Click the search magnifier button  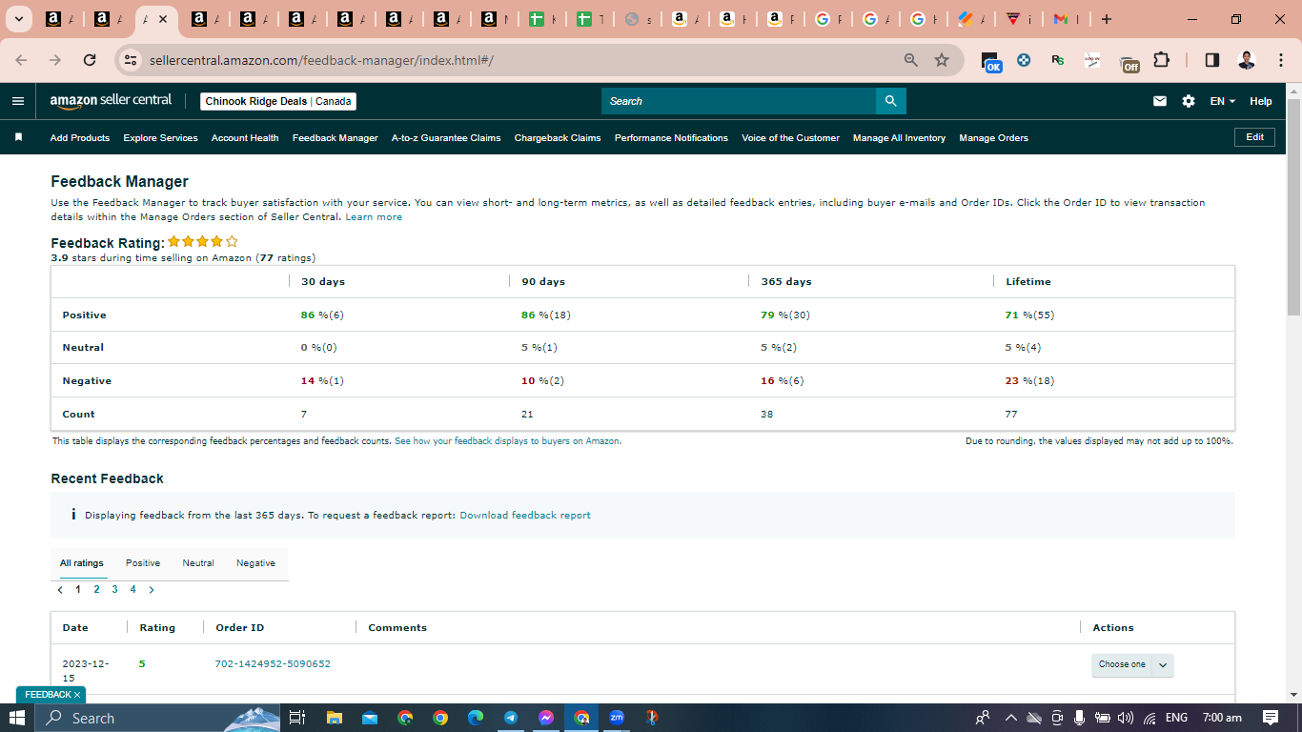[890, 101]
